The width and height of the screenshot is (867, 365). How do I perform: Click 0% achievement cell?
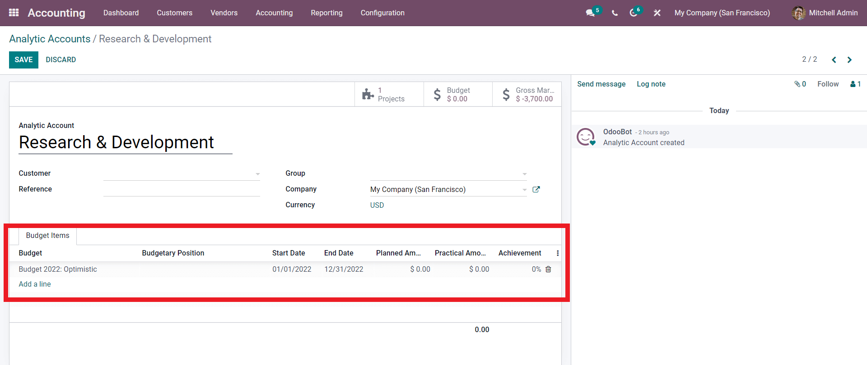(536, 269)
